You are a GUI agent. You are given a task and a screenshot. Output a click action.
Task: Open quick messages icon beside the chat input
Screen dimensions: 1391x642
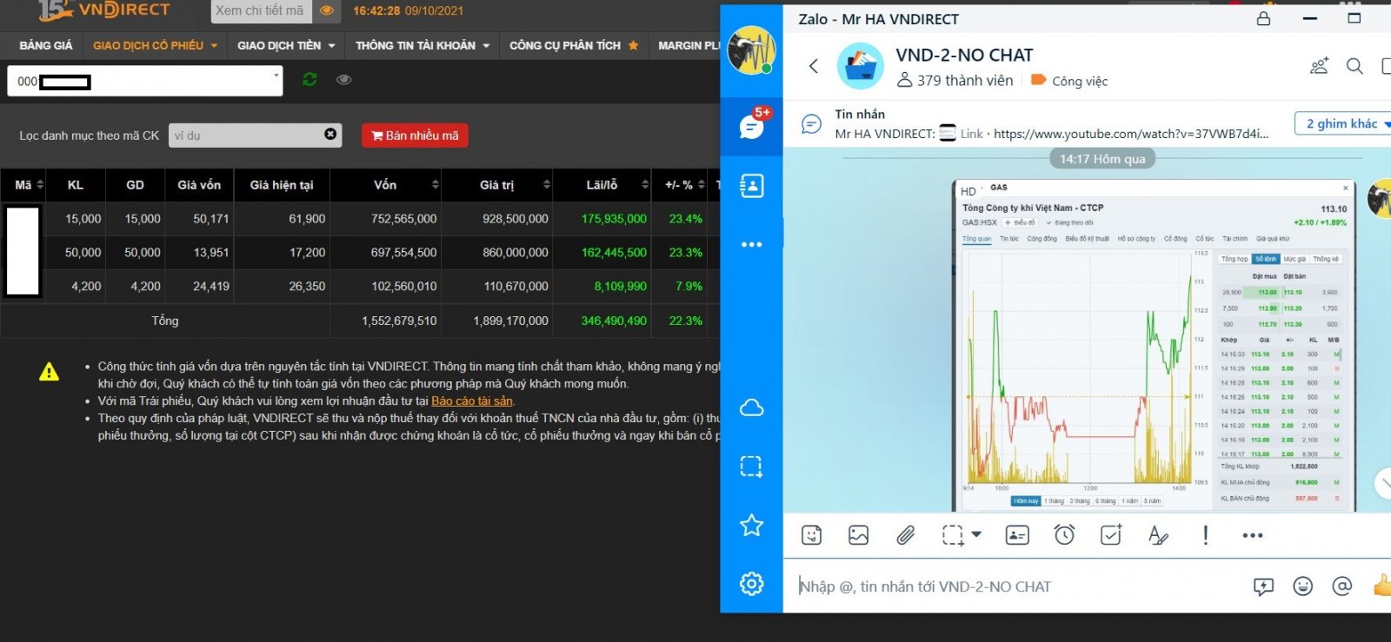(1263, 586)
